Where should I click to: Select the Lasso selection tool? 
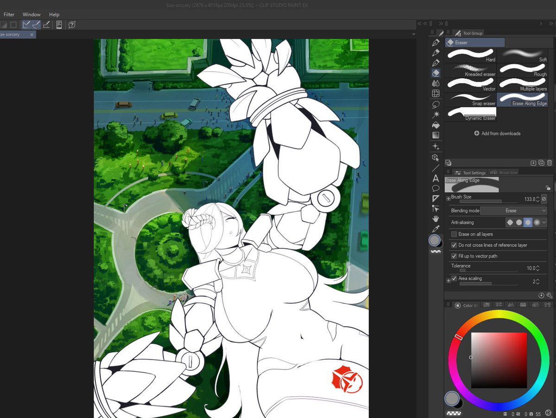pos(436,105)
